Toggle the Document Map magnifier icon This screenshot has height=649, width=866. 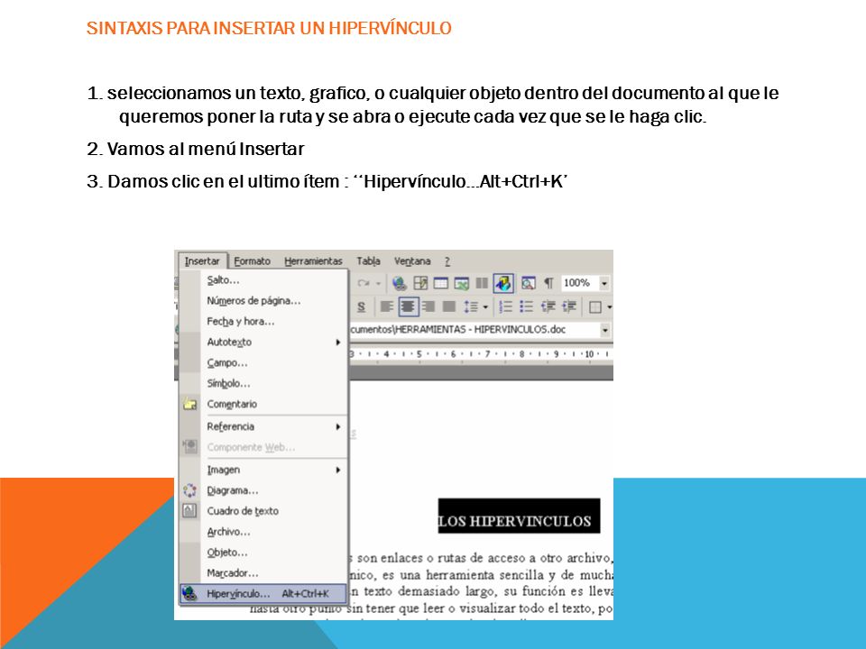(x=528, y=283)
